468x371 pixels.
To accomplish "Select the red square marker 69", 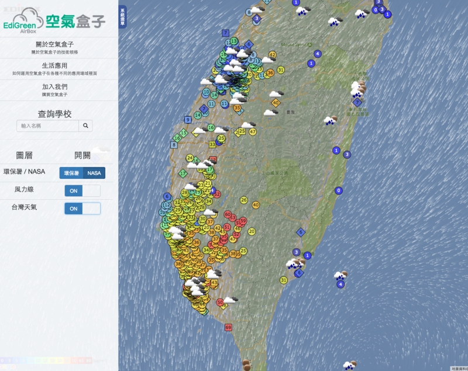I will (228, 328).
